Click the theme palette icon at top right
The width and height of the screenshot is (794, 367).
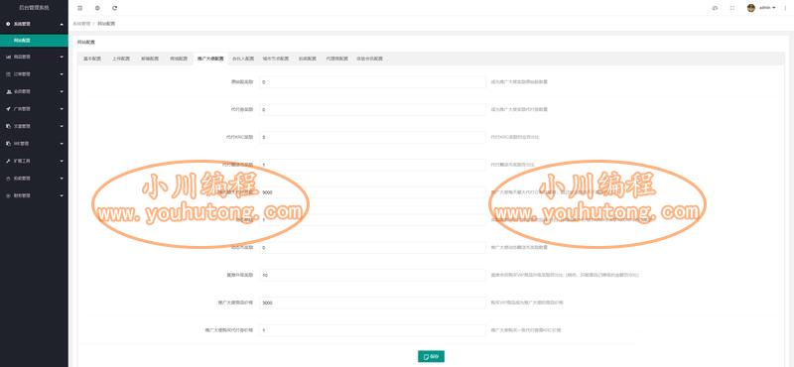tap(715, 8)
